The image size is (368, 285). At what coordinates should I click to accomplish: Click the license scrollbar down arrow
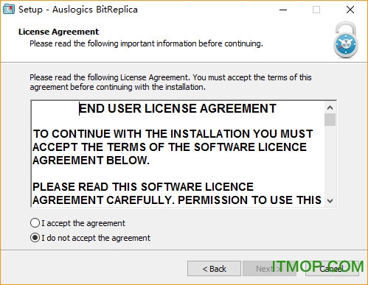pos(330,201)
